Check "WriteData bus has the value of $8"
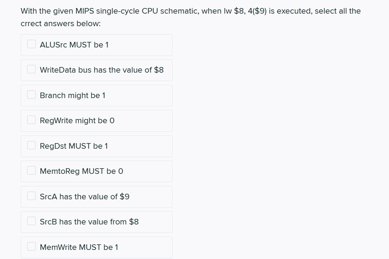This screenshot has width=389, height=259. pyautogui.click(x=31, y=69)
